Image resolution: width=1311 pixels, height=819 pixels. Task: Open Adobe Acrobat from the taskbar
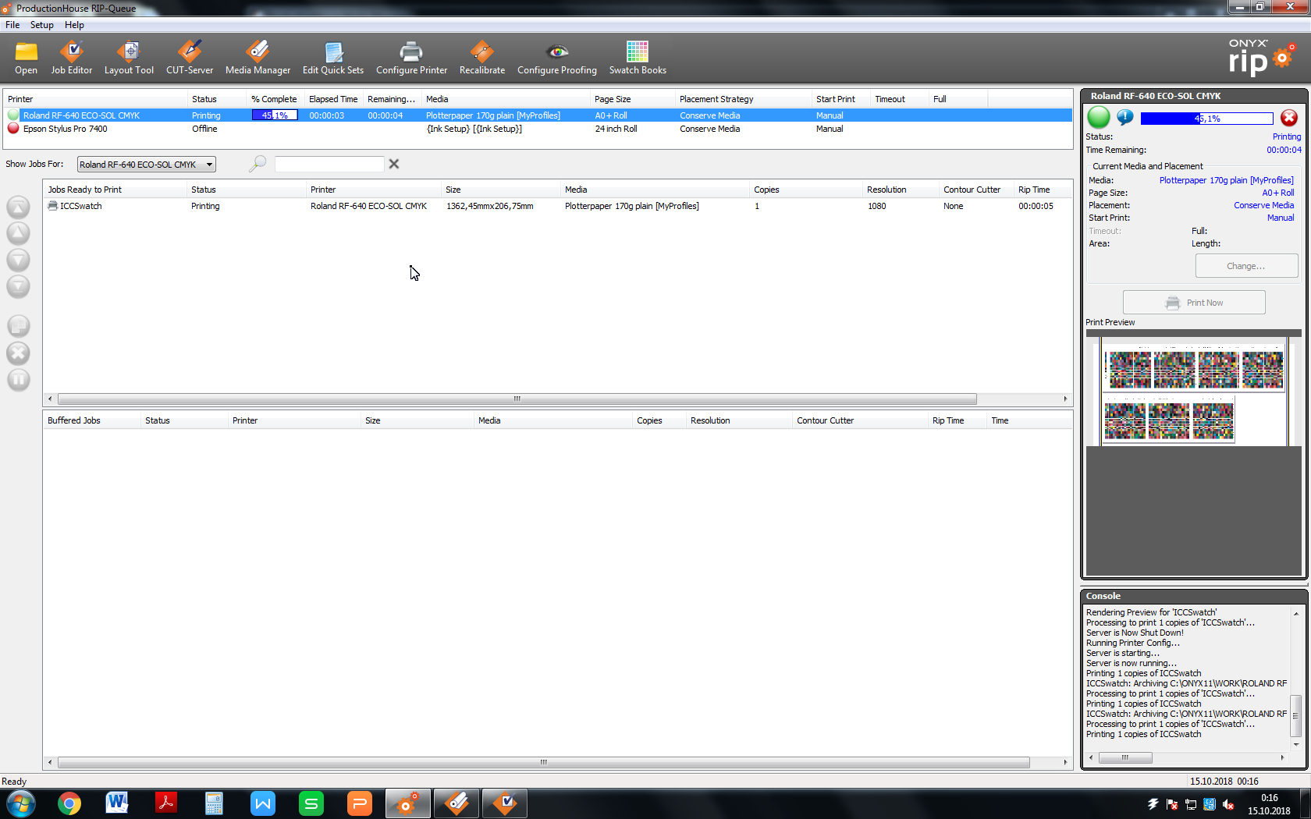165,803
